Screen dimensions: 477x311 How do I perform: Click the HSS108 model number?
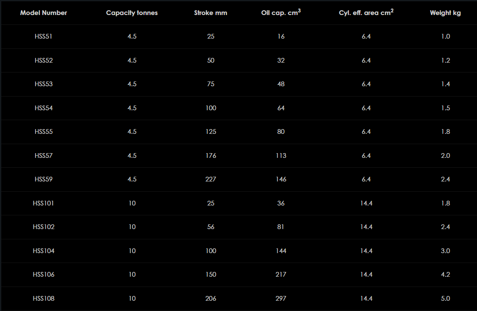click(44, 299)
